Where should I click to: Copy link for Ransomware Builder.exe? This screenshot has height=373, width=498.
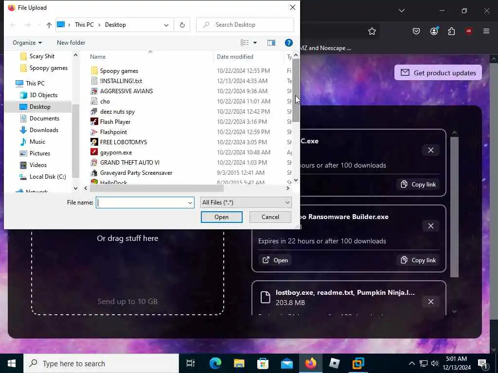point(418,260)
